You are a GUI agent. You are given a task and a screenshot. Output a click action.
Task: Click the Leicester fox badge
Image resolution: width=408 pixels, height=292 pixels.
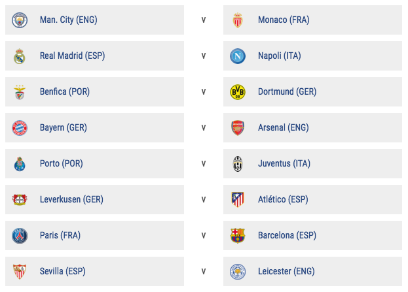click(x=238, y=272)
